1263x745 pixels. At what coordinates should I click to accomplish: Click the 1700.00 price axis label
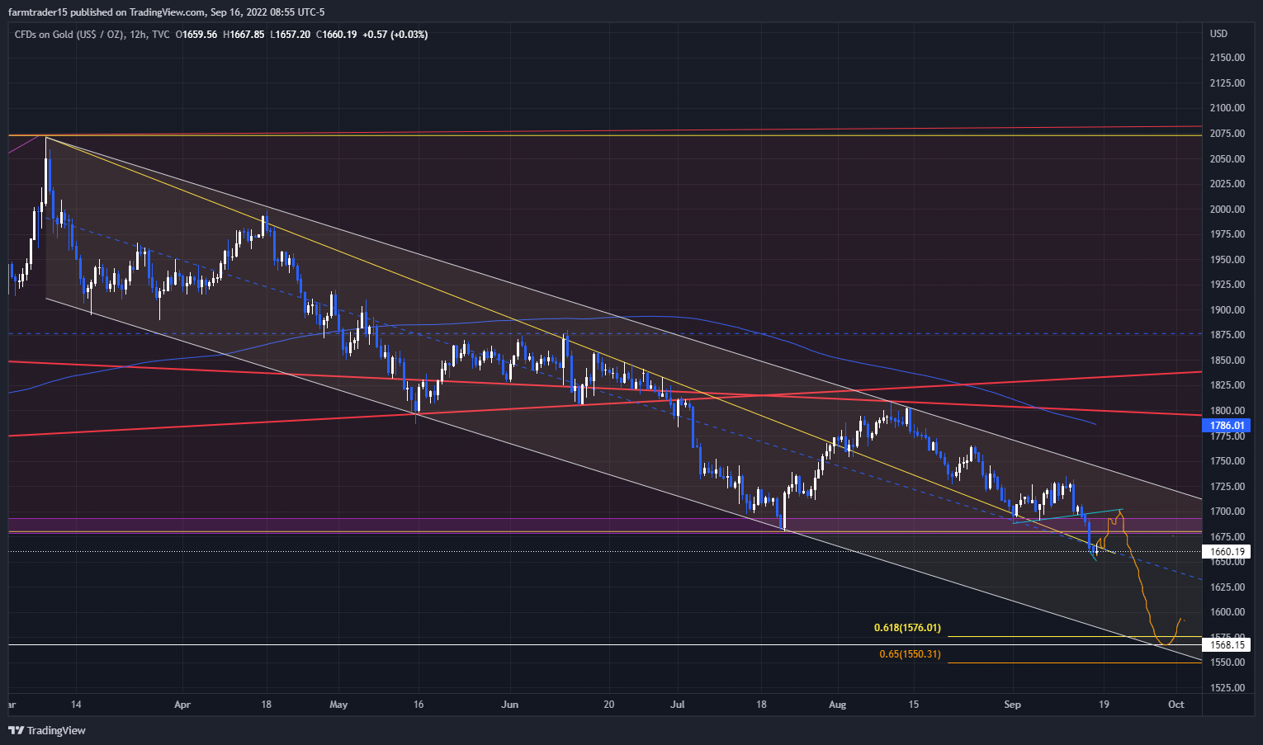(x=1228, y=512)
